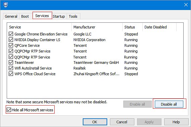
Task: Go to the Startup tab
Action: [x=59, y=16]
